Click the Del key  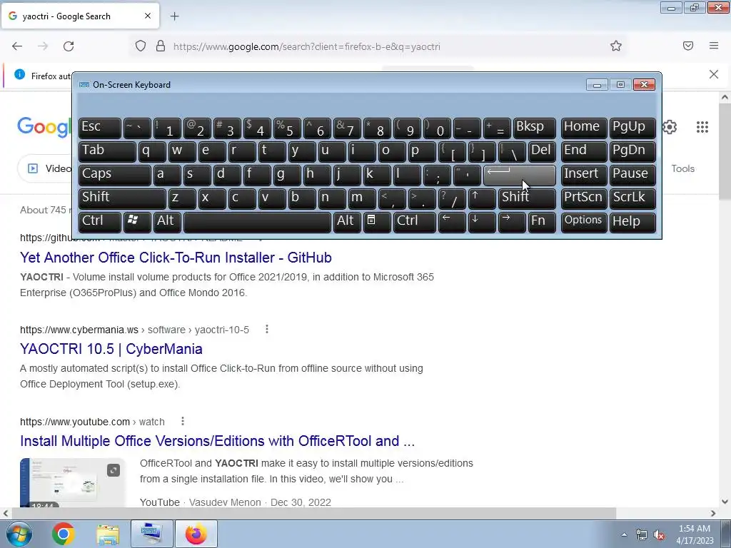coord(542,152)
